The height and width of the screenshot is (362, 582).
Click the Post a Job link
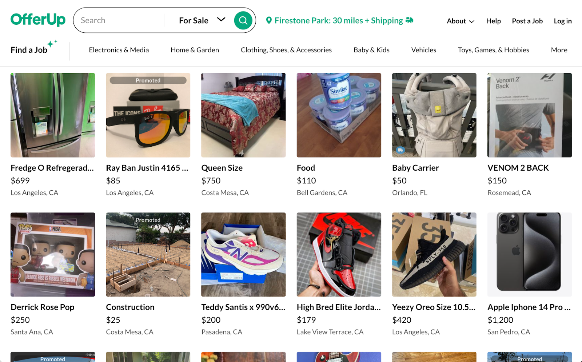[x=527, y=21]
